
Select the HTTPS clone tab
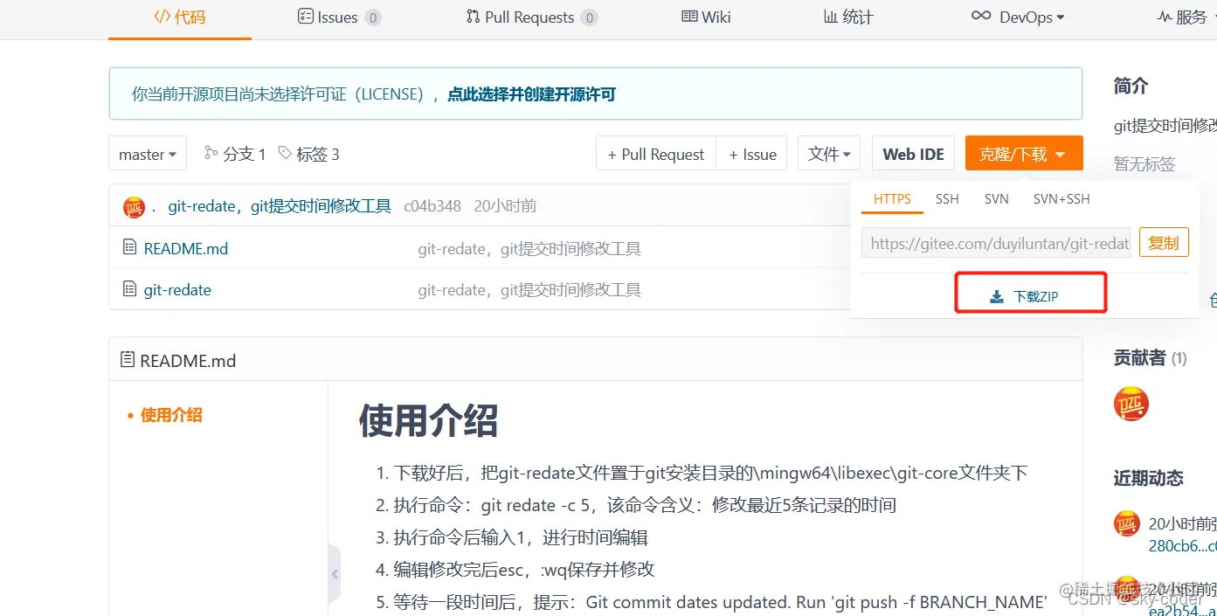tap(892, 199)
